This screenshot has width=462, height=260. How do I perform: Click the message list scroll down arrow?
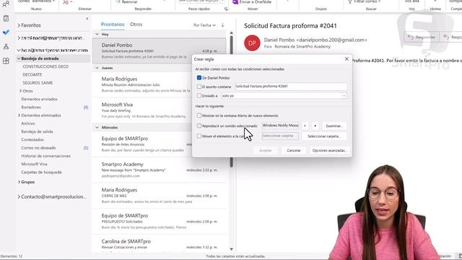231,249
